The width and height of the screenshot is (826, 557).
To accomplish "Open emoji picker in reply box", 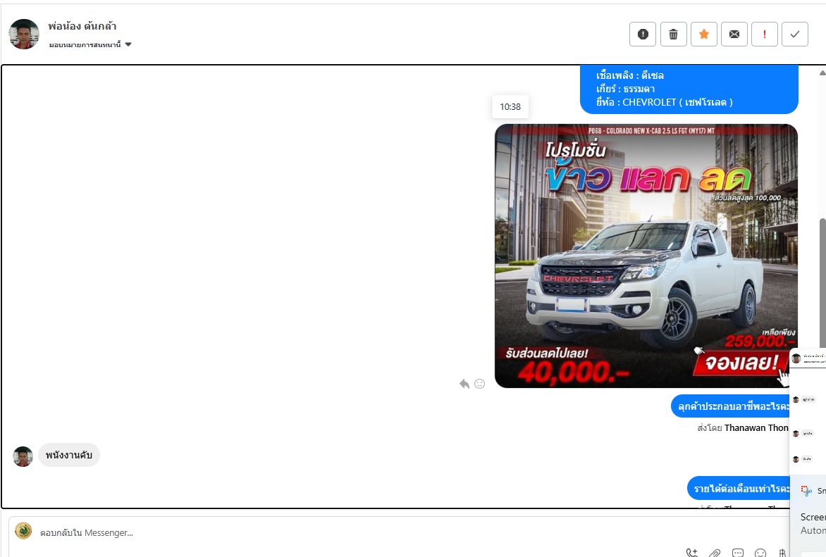I will click(x=760, y=553).
